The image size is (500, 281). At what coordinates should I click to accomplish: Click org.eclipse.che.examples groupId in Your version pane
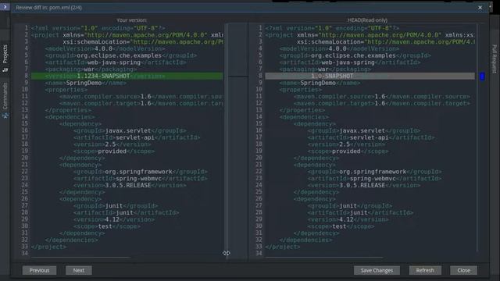[x=121, y=55]
